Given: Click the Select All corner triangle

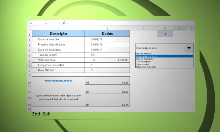Looking at the screenshot, I should click(x=30, y=28).
